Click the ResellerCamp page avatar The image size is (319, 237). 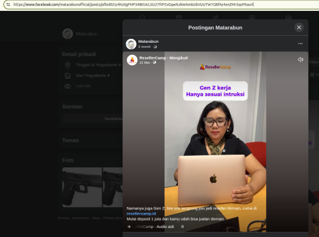[132, 60]
